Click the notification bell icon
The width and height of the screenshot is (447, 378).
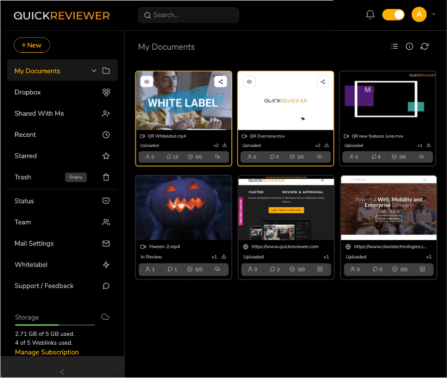(370, 15)
